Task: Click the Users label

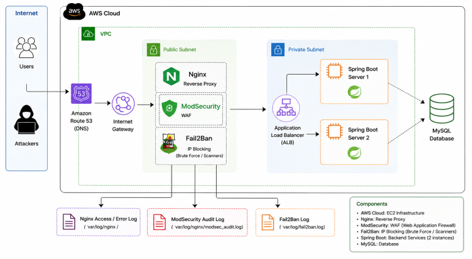Action: coord(26,66)
